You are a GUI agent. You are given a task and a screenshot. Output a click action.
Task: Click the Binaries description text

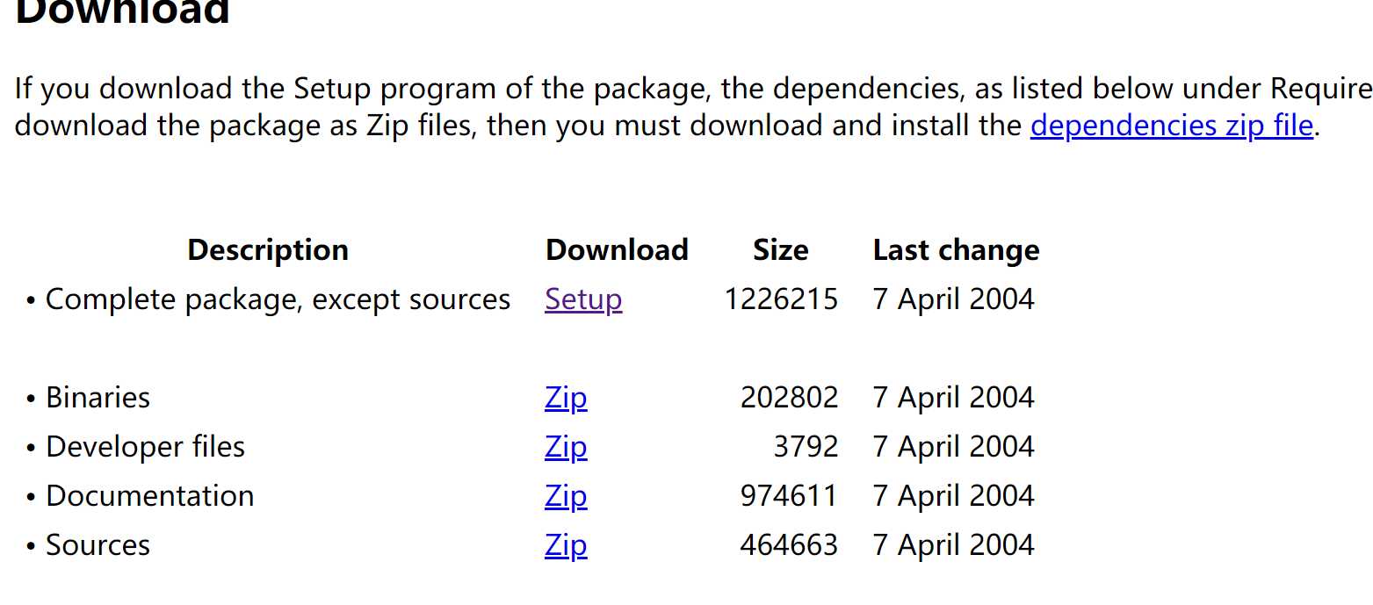click(98, 398)
